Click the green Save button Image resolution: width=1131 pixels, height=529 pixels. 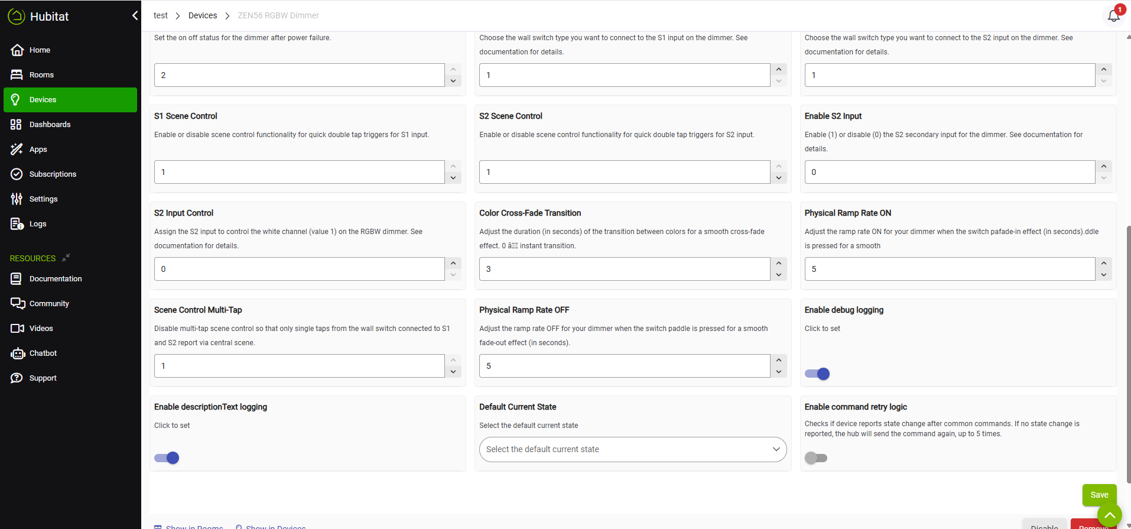tap(1098, 495)
